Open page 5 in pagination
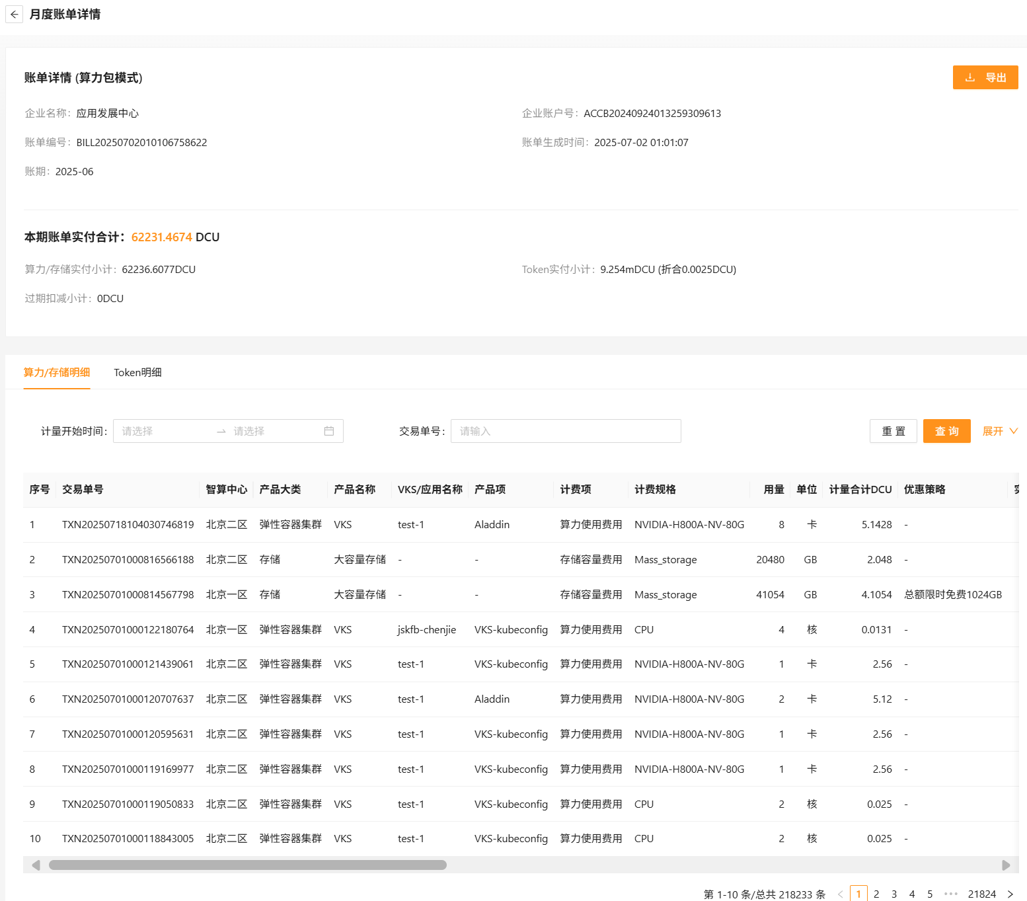 (930, 894)
